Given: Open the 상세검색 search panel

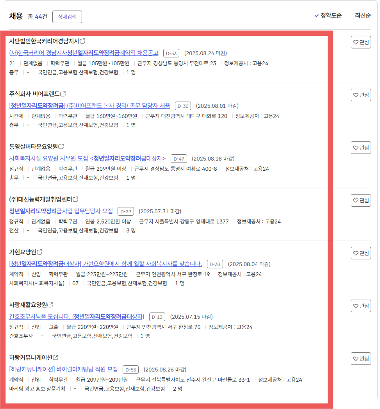Looking at the screenshot, I should pos(67,16).
